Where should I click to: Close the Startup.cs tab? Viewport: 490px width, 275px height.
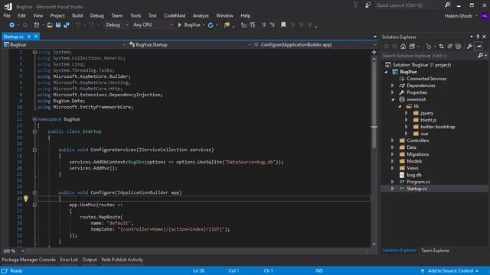coord(36,37)
